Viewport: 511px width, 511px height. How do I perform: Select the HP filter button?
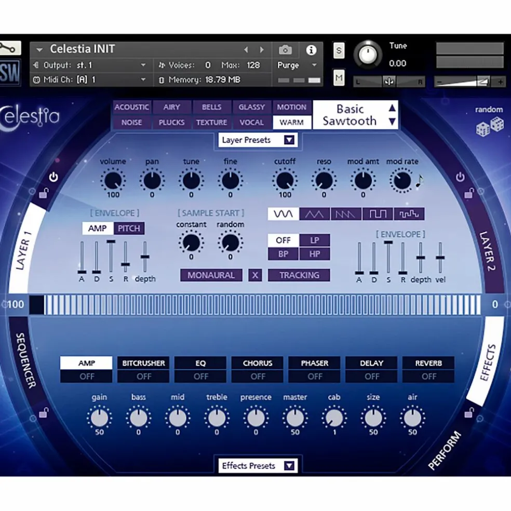tap(315, 254)
